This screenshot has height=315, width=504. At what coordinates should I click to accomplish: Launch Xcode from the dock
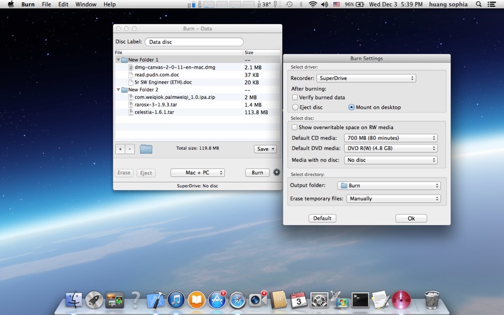[x=156, y=300]
